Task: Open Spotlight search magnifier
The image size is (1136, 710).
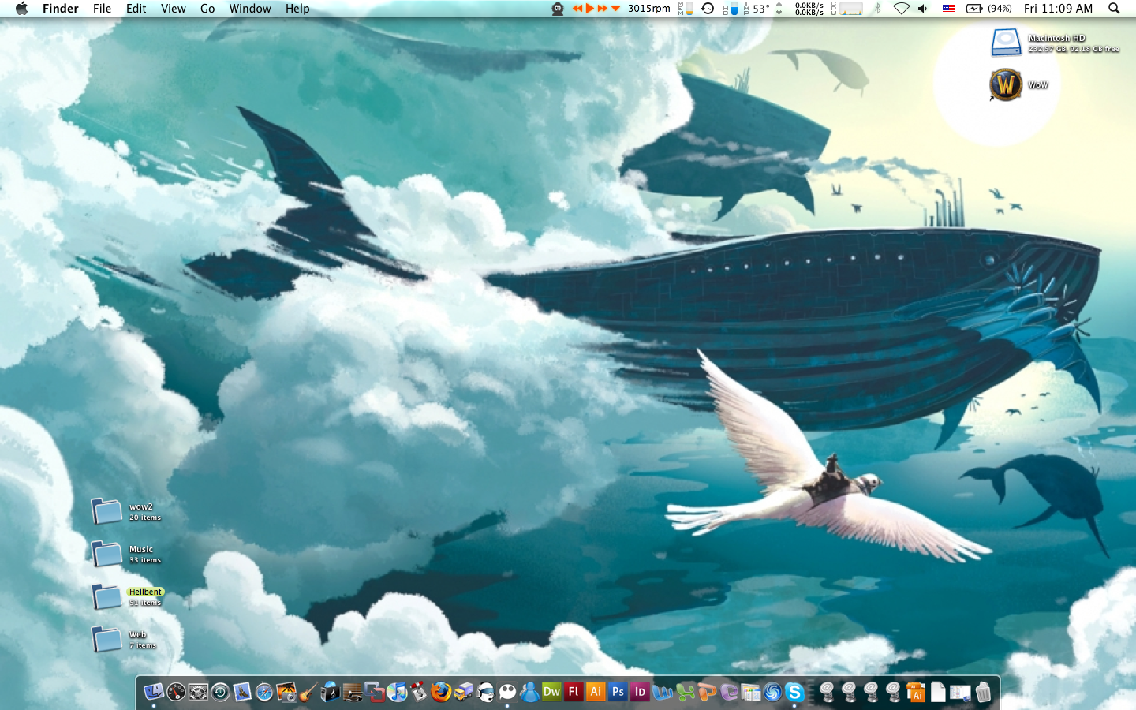Action: [x=1114, y=9]
